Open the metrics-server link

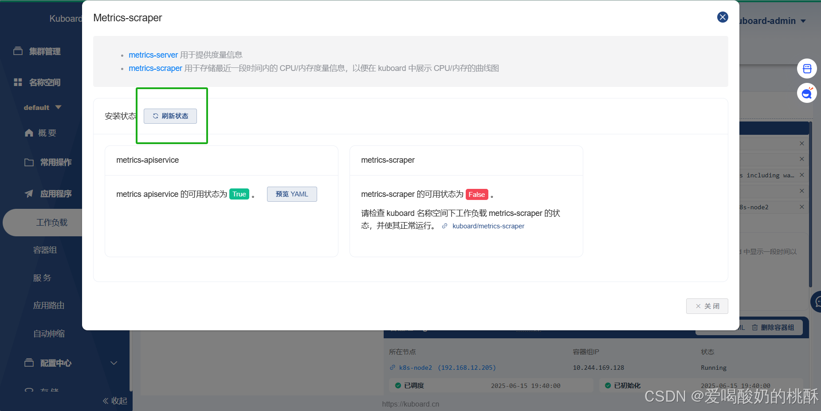click(153, 55)
